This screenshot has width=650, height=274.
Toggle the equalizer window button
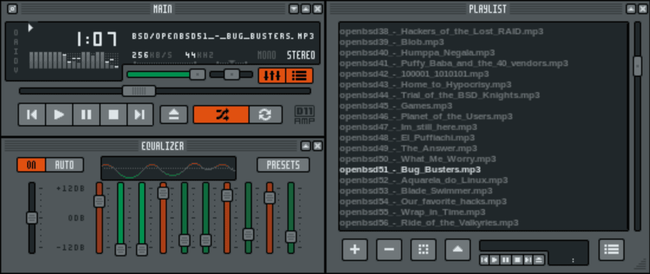point(272,76)
